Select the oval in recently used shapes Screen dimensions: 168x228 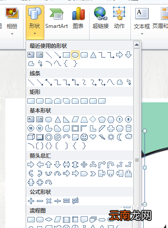coord(75,55)
